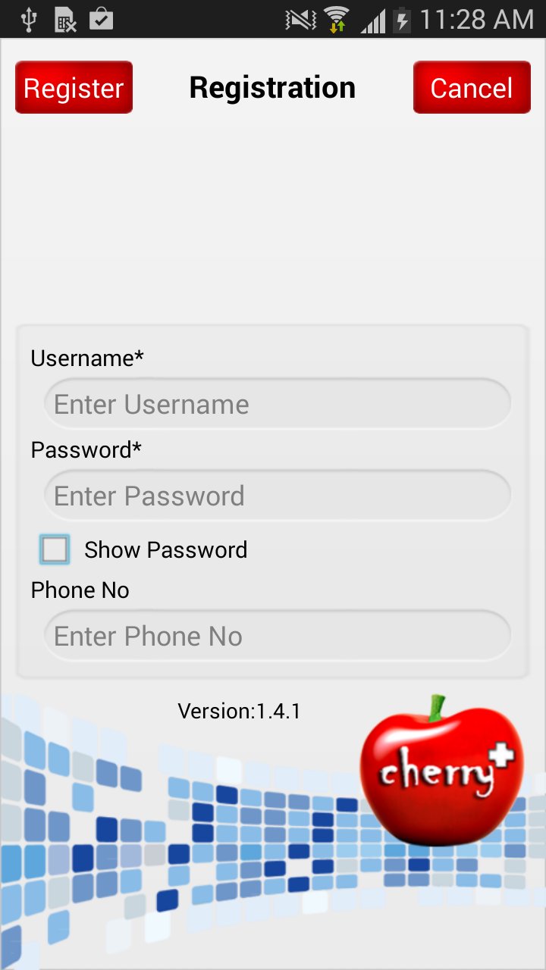Tap the briefcase checkmark notification icon
This screenshot has height=970, width=546.
tap(101, 20)
